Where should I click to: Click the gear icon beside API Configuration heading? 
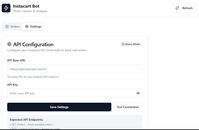(x=9, y=44)
